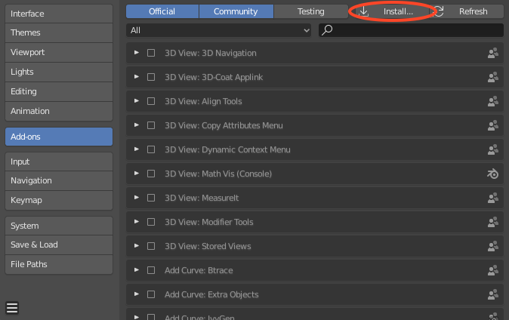
Task: Enable Math Vis (Console) checkbox
Action: click(151, 174)
